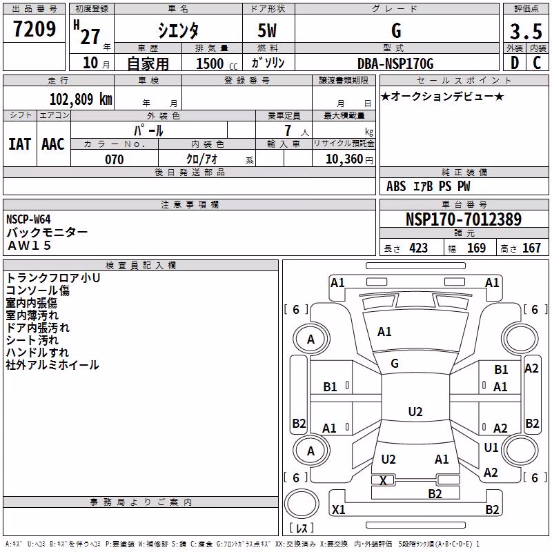Select exterior color パール
Image resolution: width=552 pixels, height=552 pixels.
(148, 130)
